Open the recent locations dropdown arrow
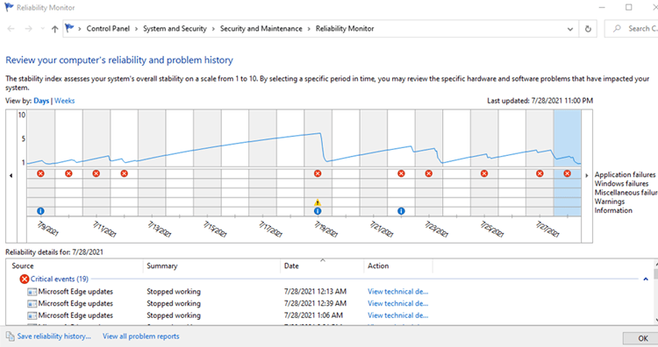The width and height of the screenshot is (658, 347). [42, 29]
